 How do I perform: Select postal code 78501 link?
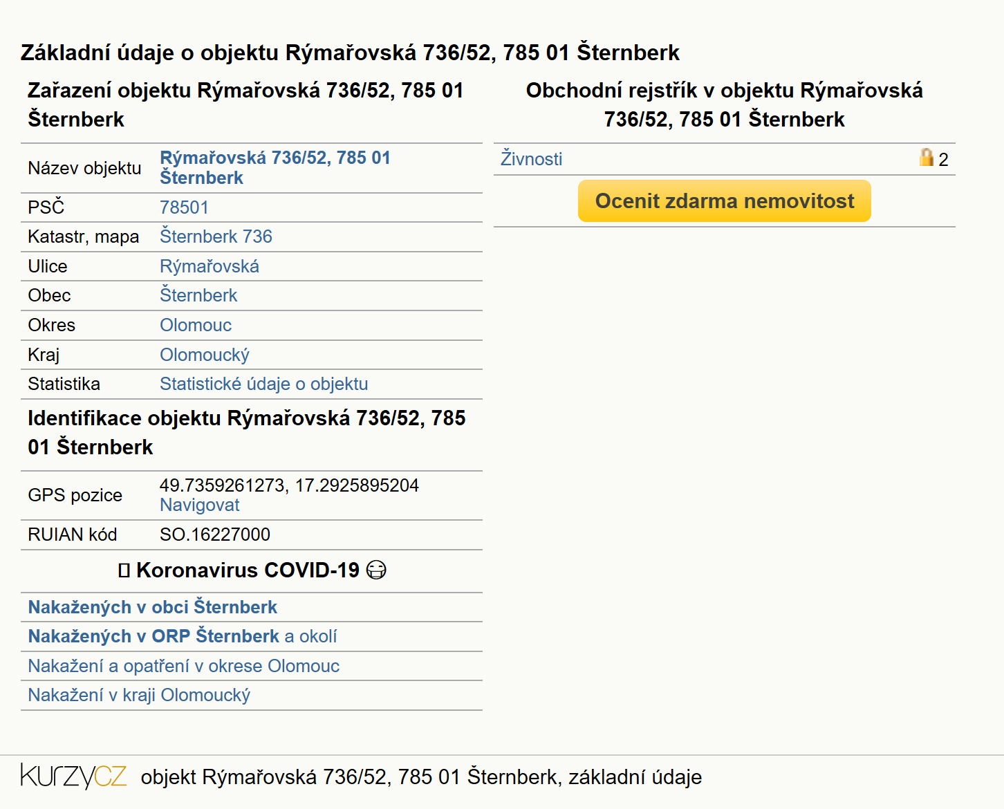coord(184,207)
